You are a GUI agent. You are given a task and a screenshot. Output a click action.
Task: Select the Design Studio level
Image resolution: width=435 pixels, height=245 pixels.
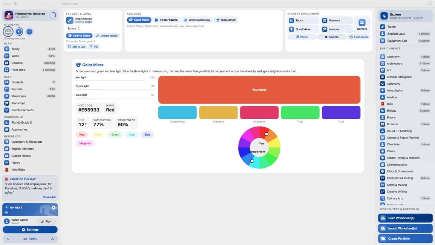(x=107, y=36)
